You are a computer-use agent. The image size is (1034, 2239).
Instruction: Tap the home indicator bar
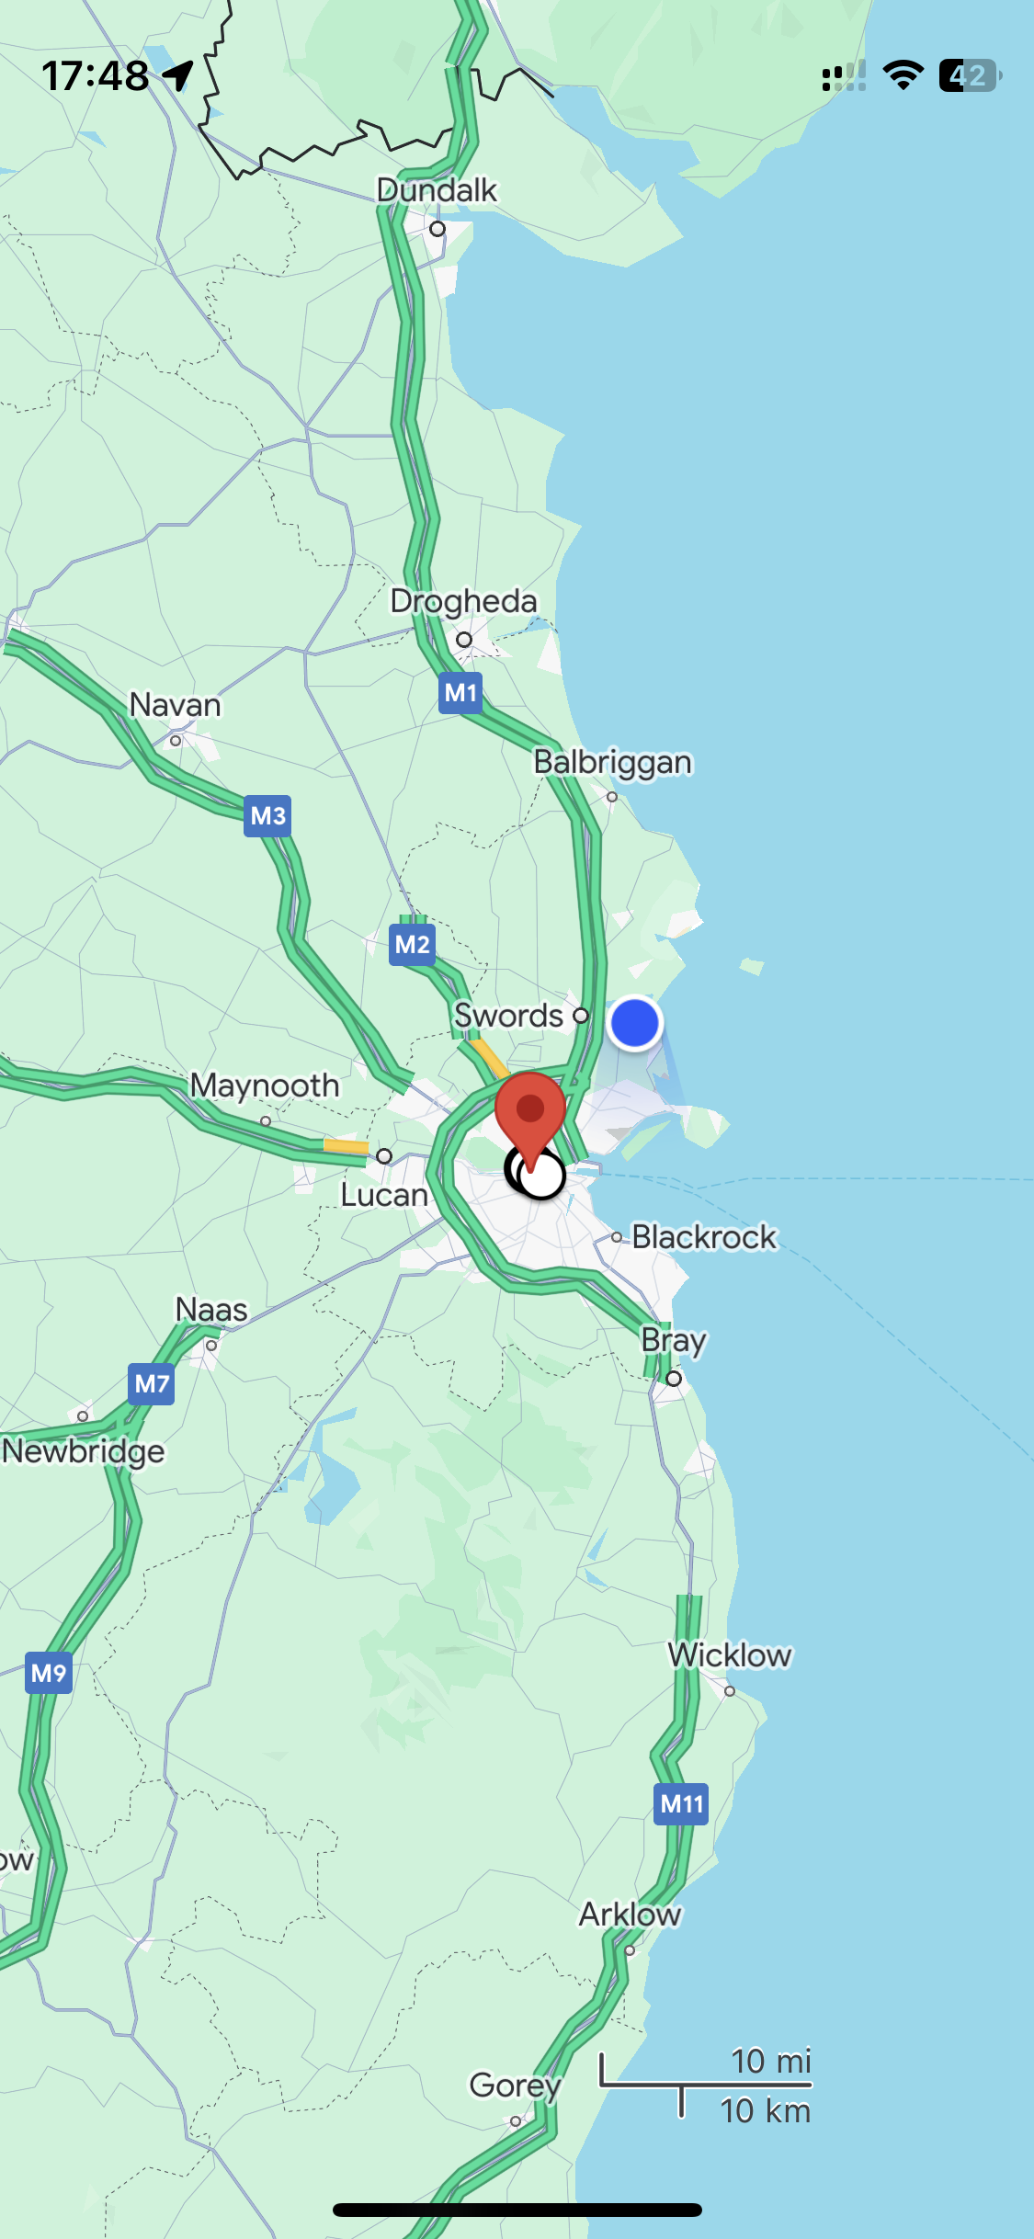point(517,2210)
